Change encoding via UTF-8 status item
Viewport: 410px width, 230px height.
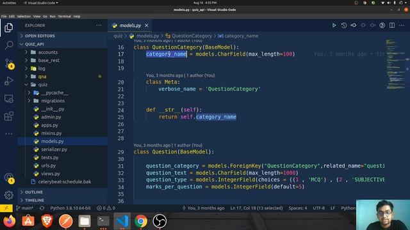coord(319,208)
